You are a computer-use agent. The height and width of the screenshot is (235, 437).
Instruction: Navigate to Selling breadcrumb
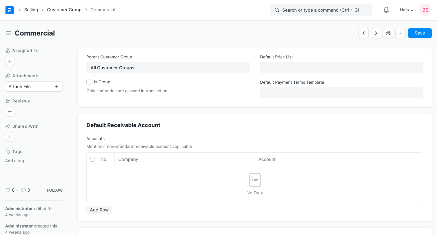[31, 10]
